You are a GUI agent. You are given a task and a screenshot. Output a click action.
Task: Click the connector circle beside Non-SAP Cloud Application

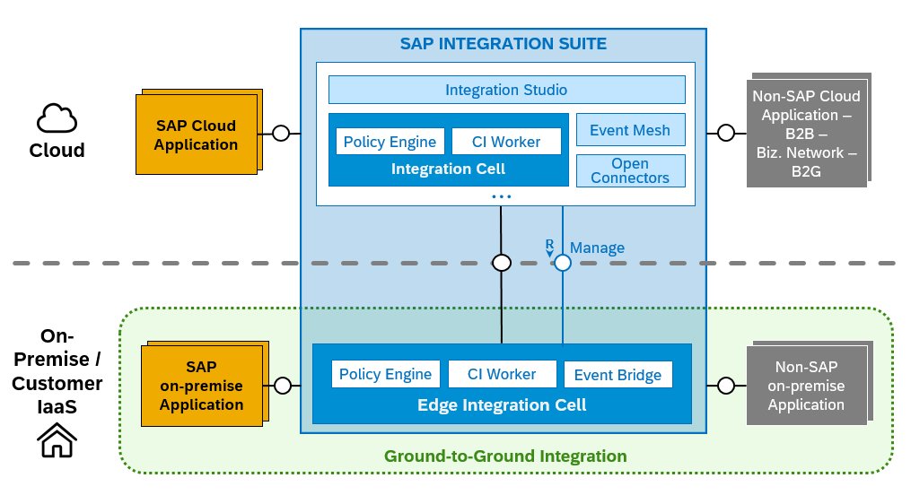pos(726,133)
